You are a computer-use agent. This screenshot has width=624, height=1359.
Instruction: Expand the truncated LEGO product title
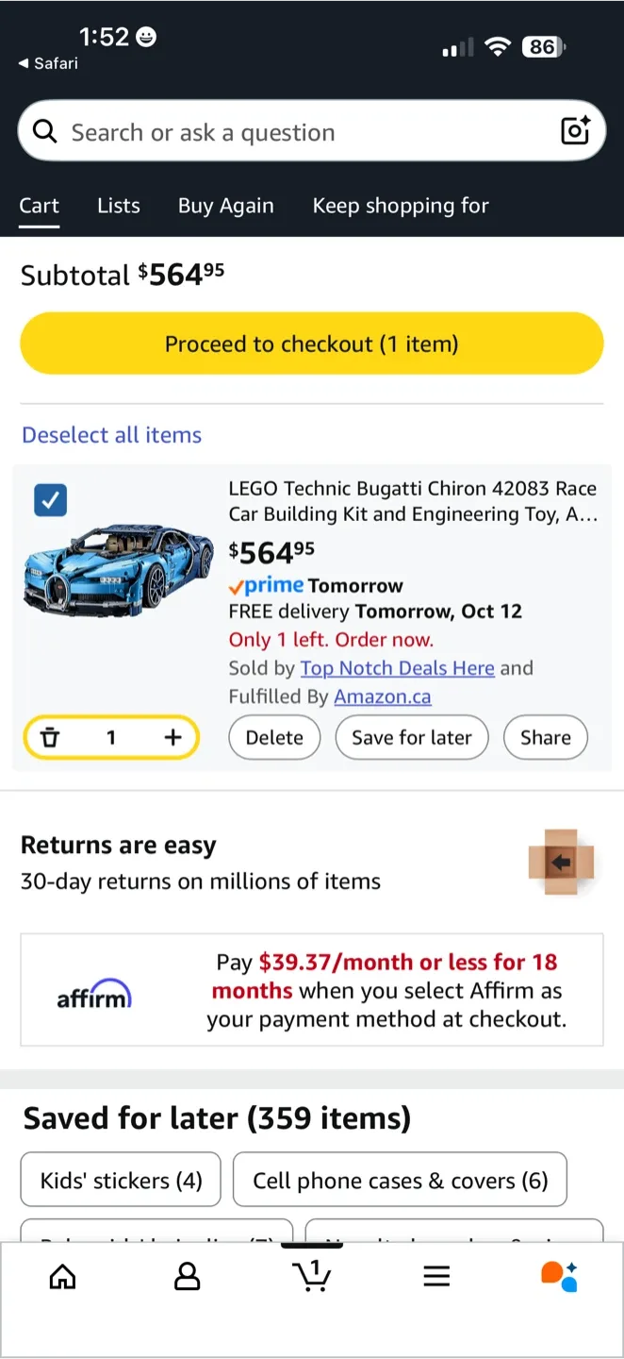[x=412, y=502]
